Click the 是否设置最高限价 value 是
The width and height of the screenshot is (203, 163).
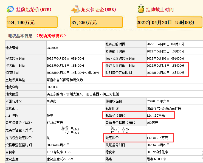click(x=48, y=138)
